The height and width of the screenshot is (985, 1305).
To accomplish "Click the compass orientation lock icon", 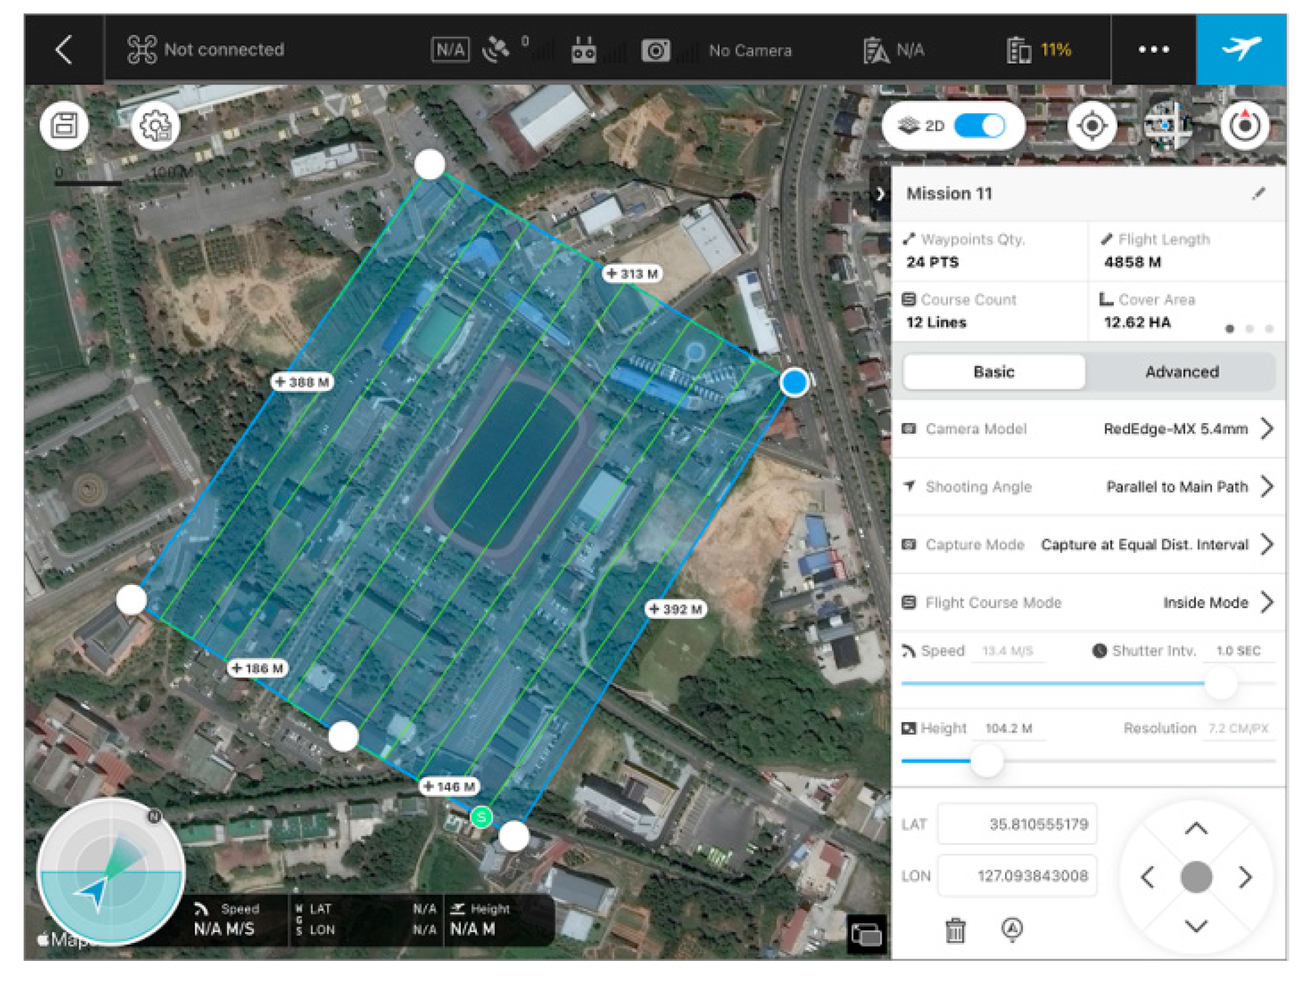I will (1244, 126).
